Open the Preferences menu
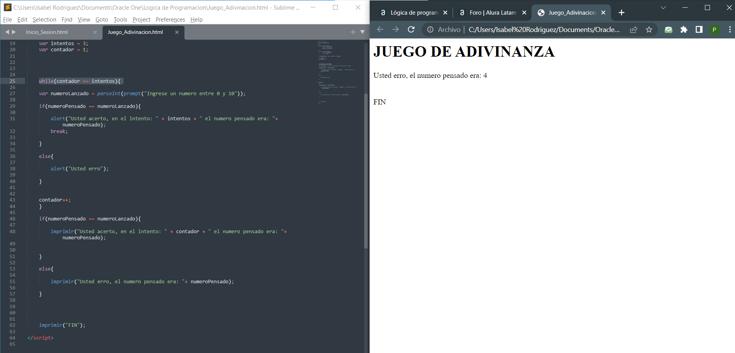The width and height of the screenshot is (735, 353). coord(170,20)
